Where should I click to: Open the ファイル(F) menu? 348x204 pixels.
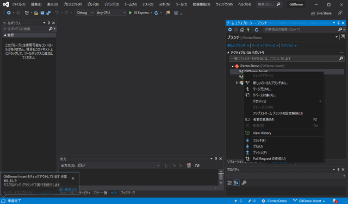(18, 4)
